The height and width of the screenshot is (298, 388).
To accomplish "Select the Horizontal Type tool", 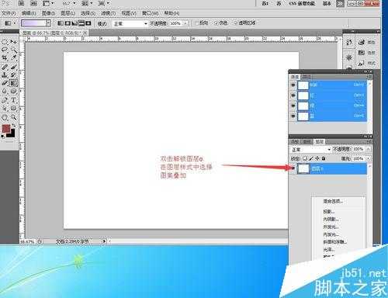I will point(13,100).
